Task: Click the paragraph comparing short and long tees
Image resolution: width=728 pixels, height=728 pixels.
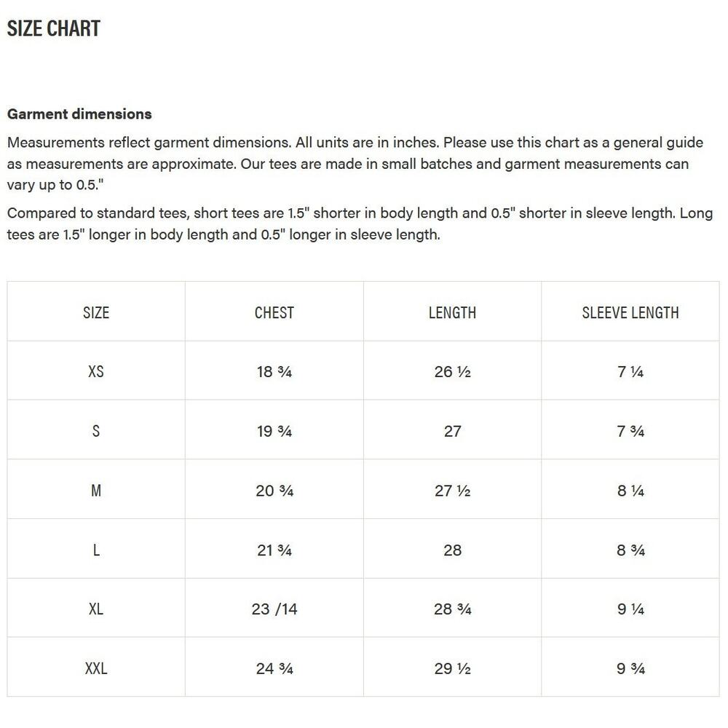Action: (360, 224)
